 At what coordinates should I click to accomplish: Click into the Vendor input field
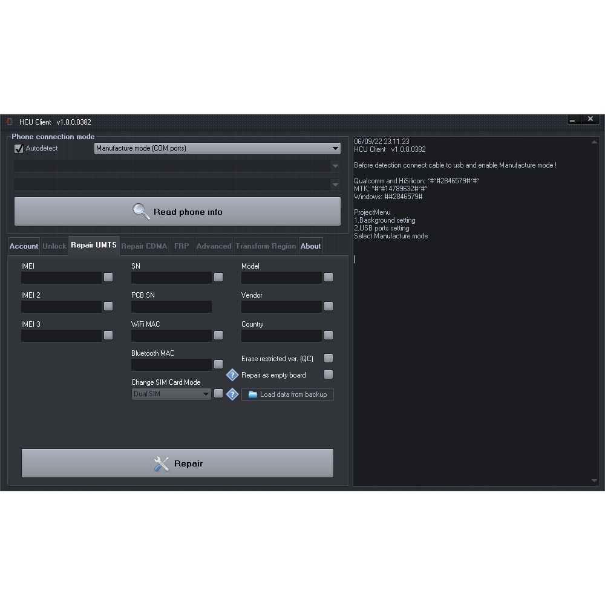[x=281, y=306]
